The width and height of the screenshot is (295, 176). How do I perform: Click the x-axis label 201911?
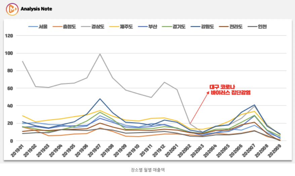[146, 150]
